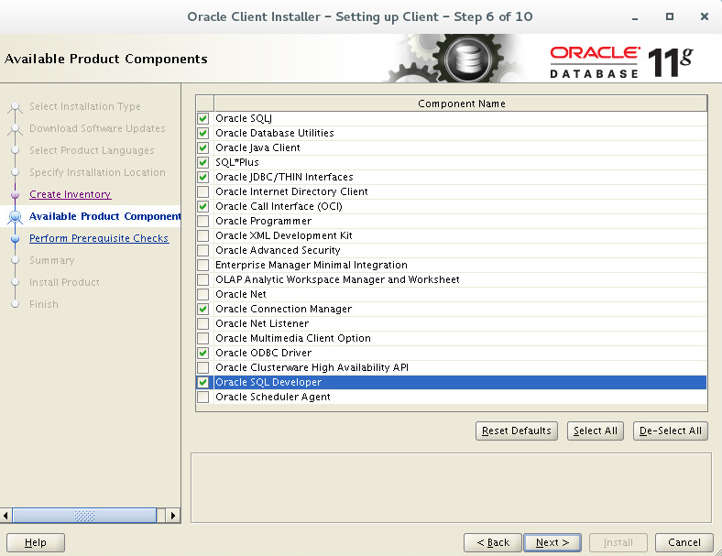Screen dimensions: 722x556
Task: Click sidebar scrollbar left arrow
Action: (x=5, y=516)
